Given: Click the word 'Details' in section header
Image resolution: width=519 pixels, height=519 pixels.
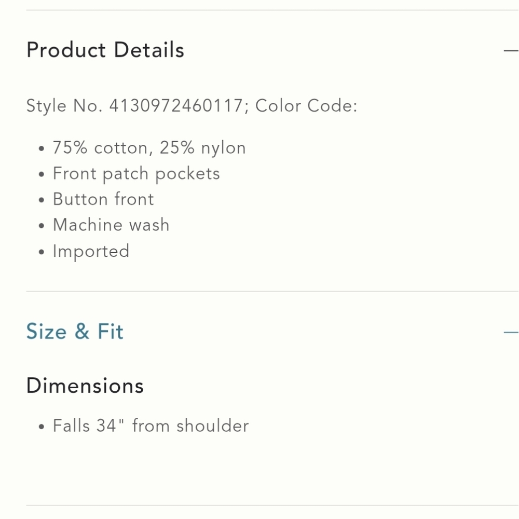Looking at the screenshot, I should 149,50.
